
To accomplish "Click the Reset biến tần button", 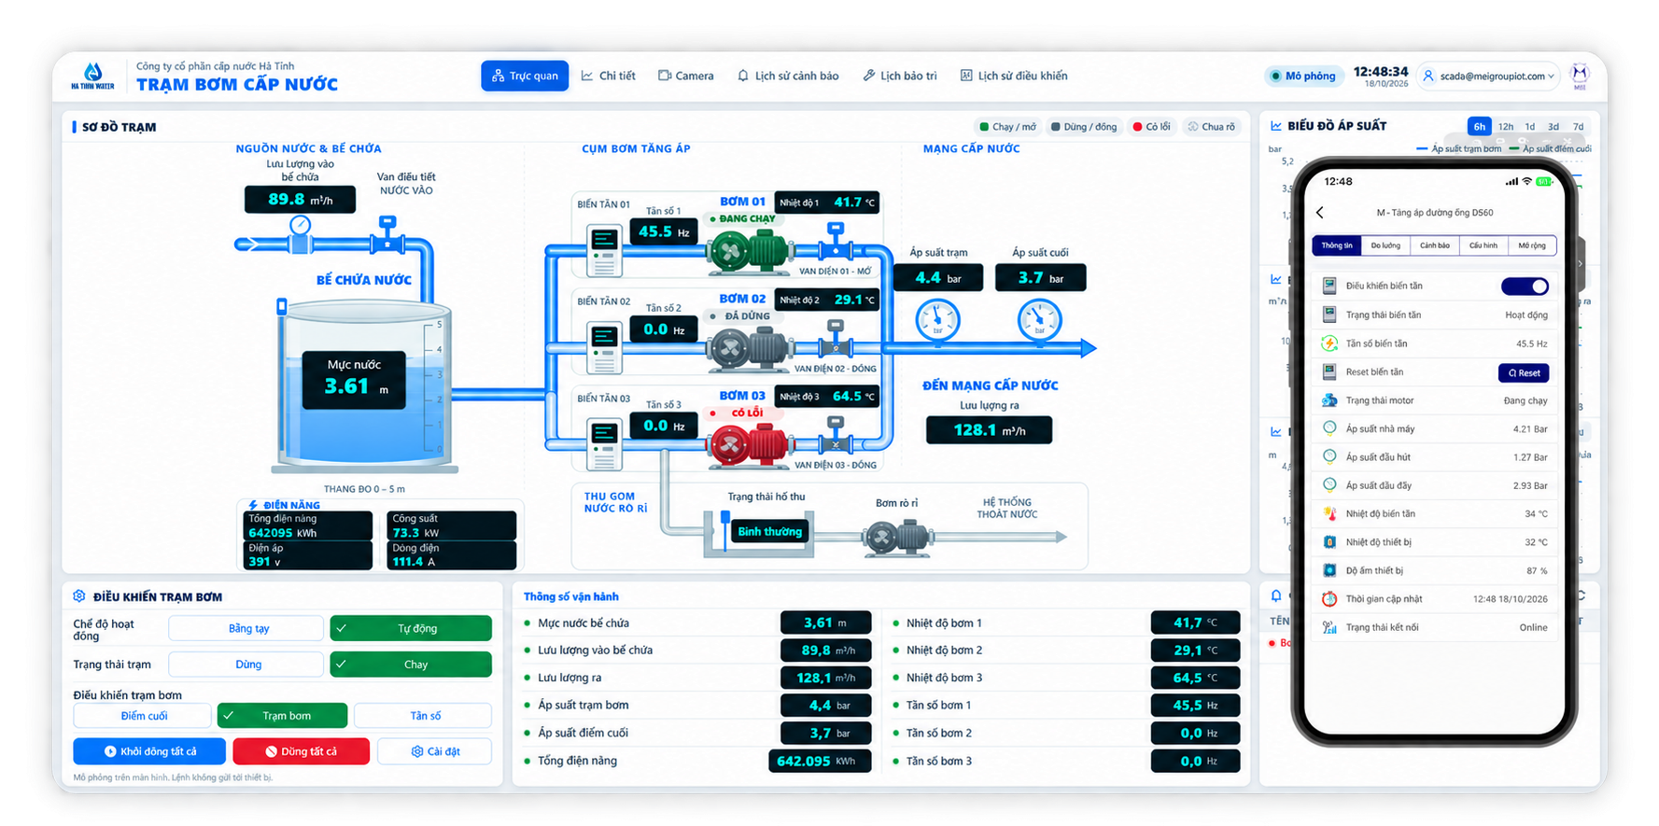I will [x=1524, y=372].
